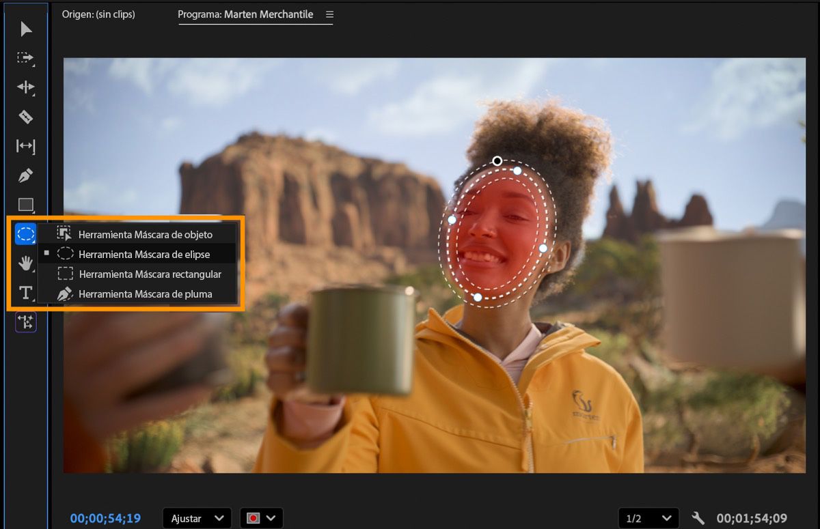This screenshot has width=820, height=529.
Task: Open the red mask overlay color dropdown
Action: point(262,518)
